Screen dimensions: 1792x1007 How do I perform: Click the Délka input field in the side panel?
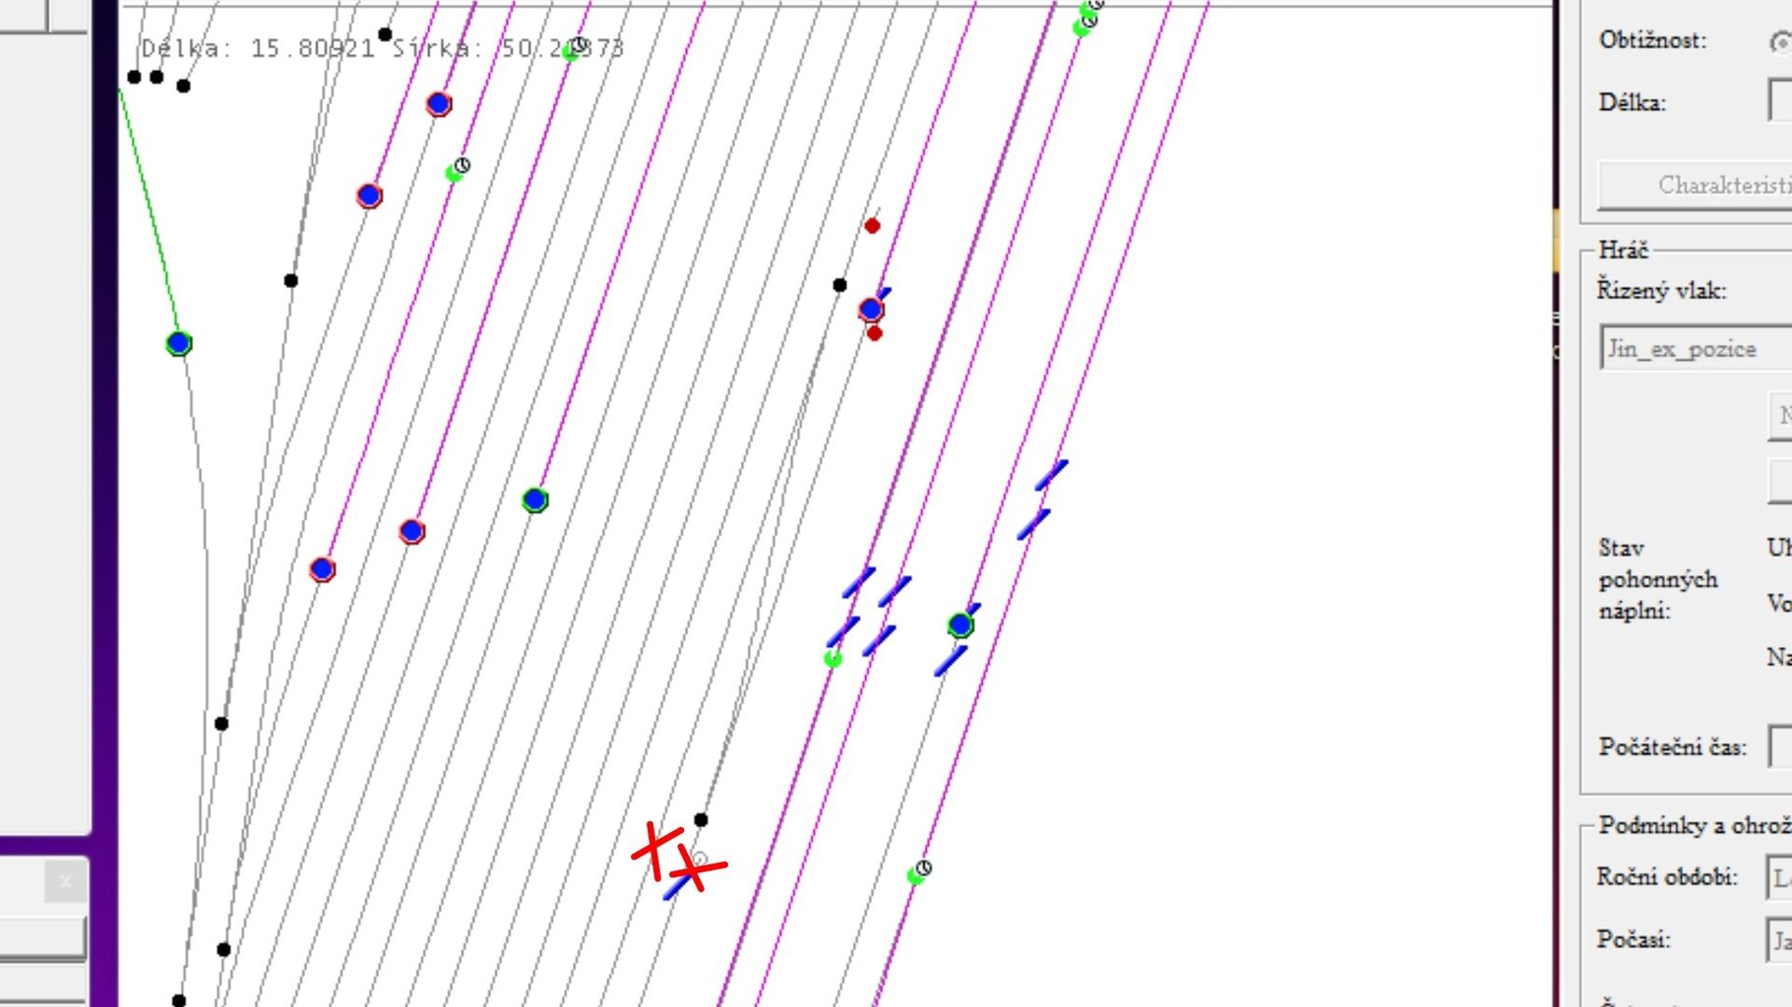click(x=1780, y=100)
